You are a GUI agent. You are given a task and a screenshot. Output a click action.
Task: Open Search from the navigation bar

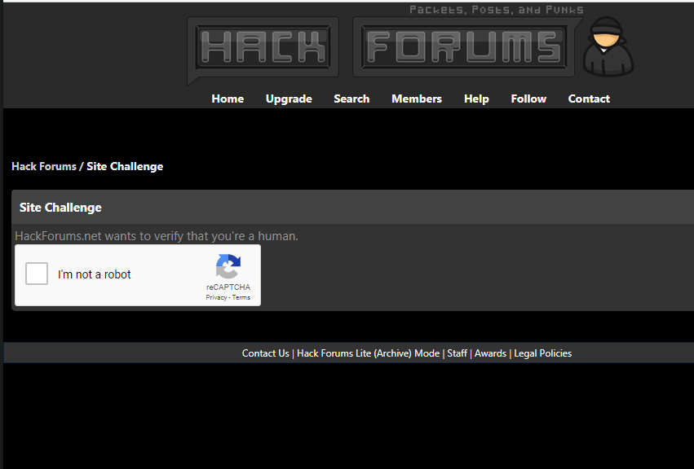click(x=351, y=99)
